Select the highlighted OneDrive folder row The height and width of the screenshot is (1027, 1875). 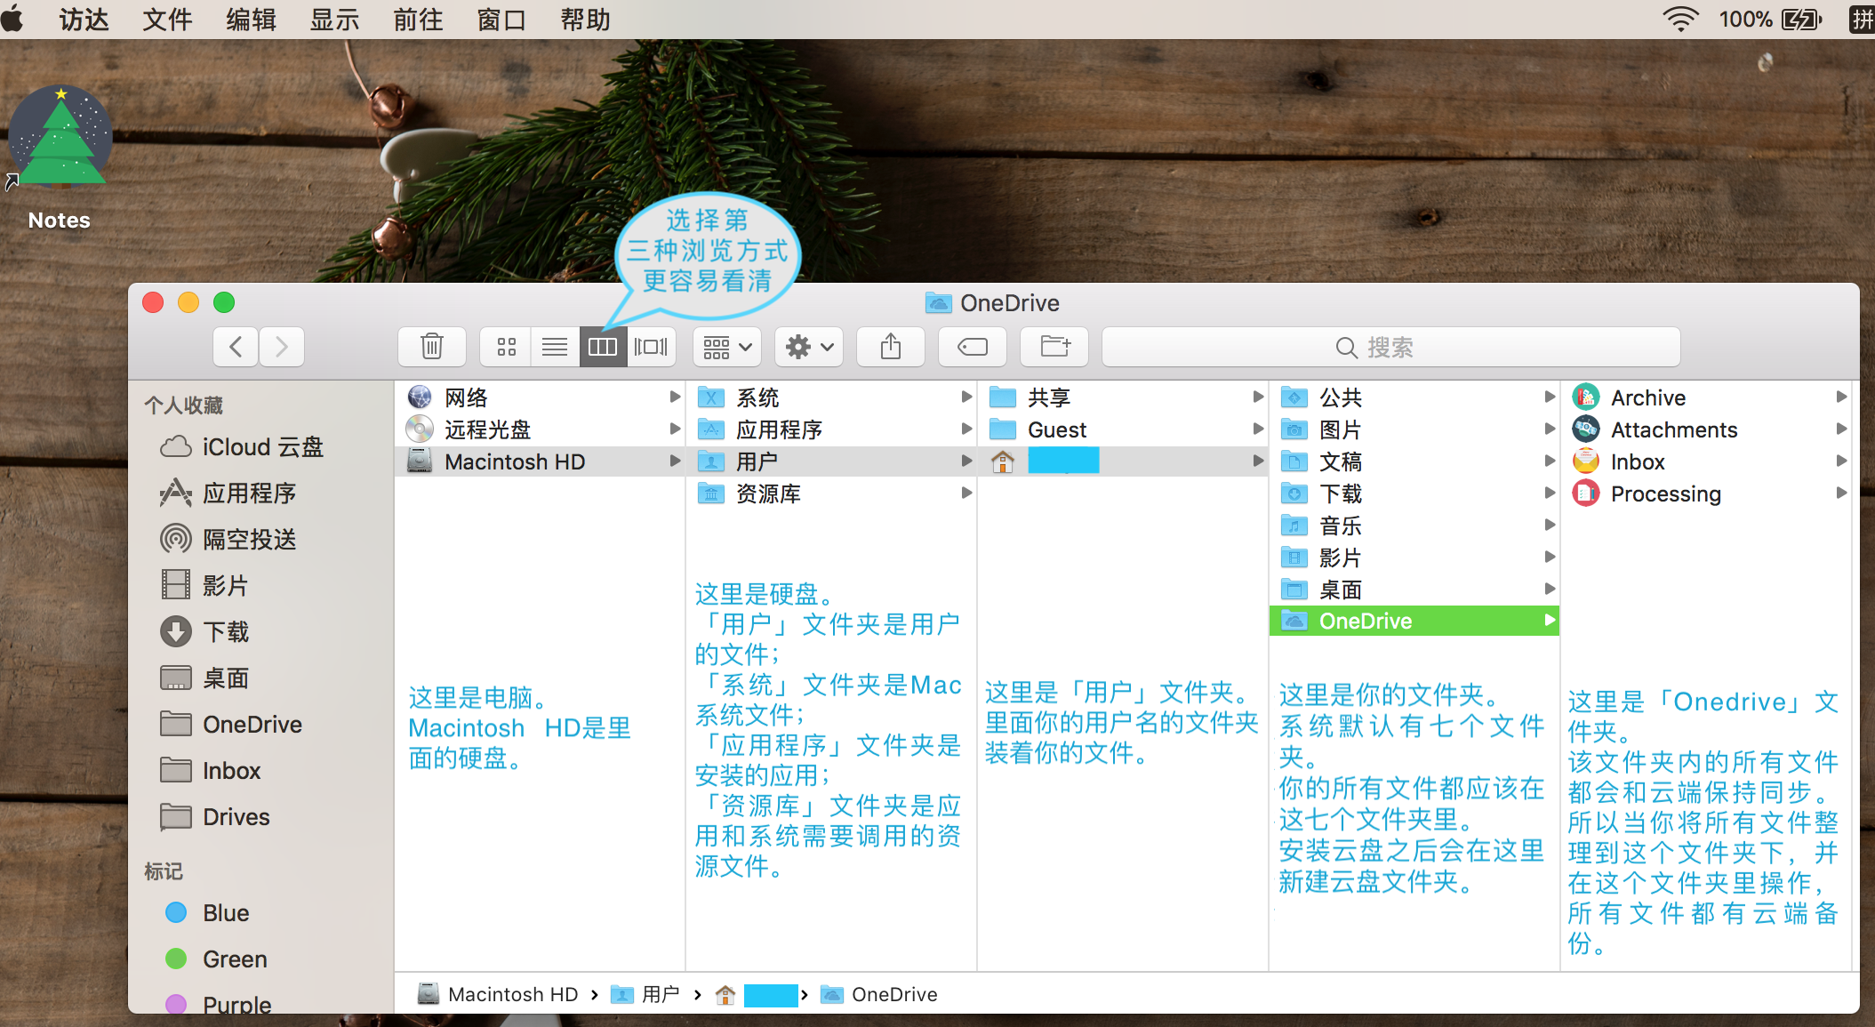(x=1414, y=622)
